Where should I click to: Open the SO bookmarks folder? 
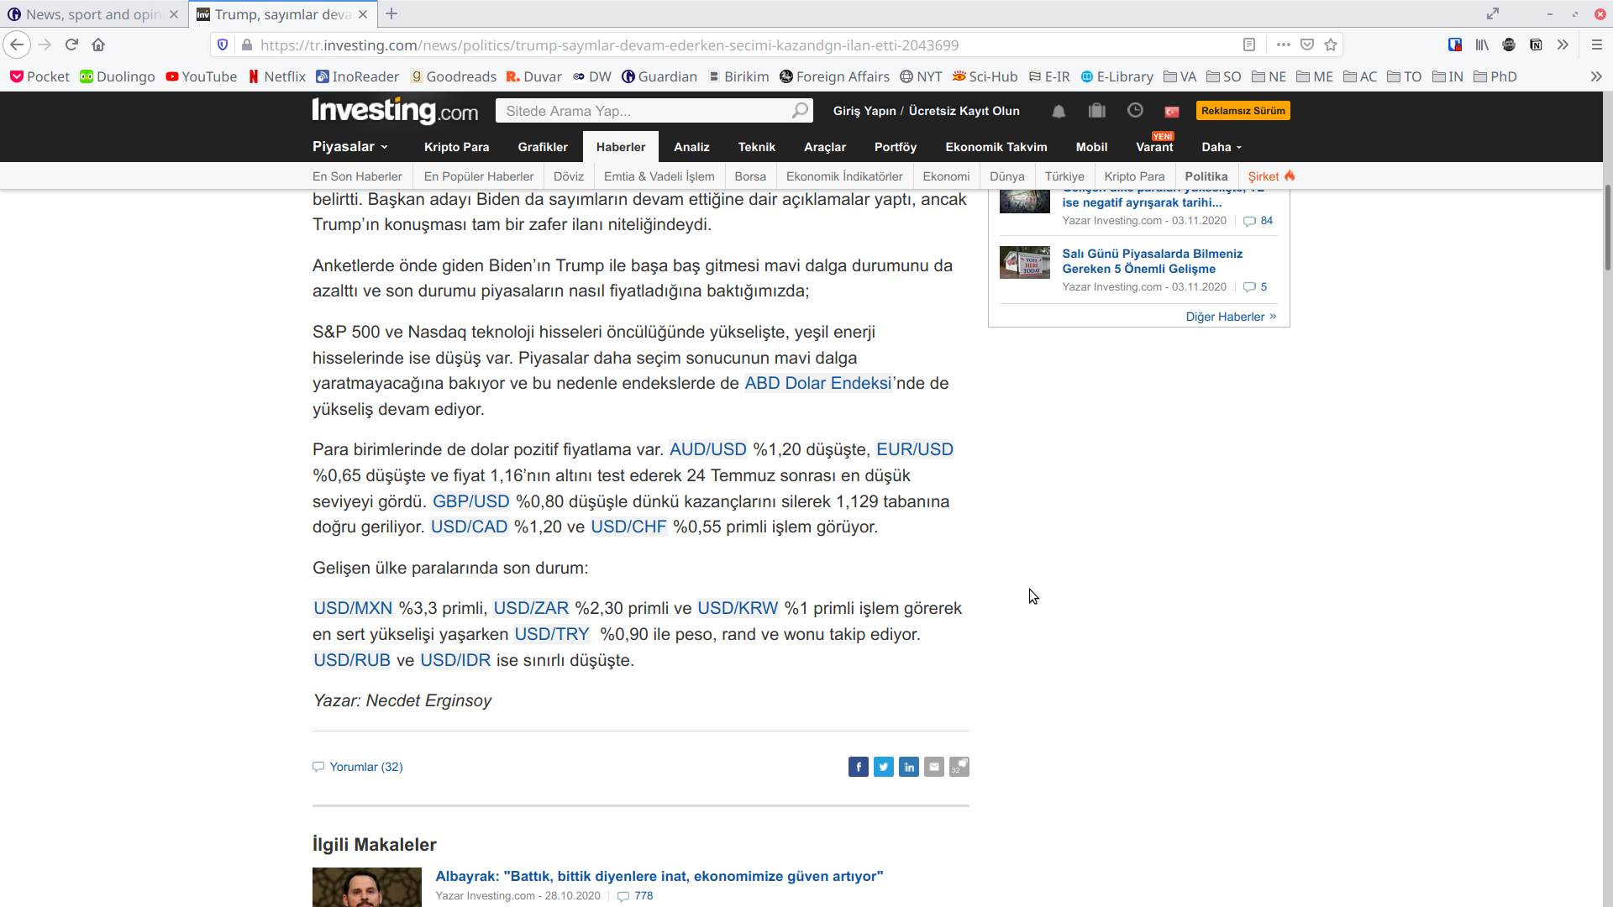point(1224,76)
